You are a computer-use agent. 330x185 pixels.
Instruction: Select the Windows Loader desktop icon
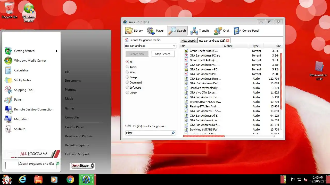point(29,13)
